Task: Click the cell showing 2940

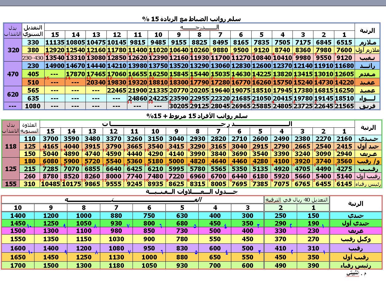Action: pyautogui.click(x=344, y=154)
